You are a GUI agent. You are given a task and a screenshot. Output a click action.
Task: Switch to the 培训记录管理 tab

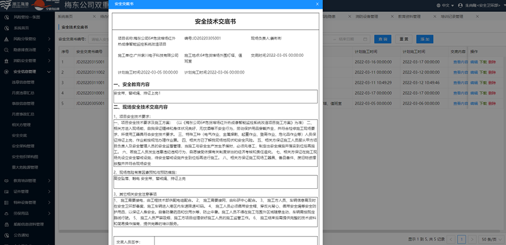(452, 16)
